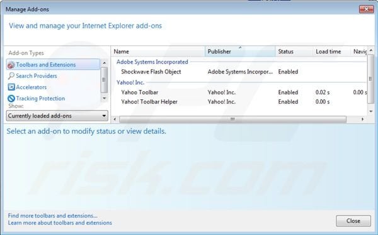This screenshot has width=378, height=235.
Task: Sort list by Name column header
Action: pyautogui.click(x=158, y=52)
